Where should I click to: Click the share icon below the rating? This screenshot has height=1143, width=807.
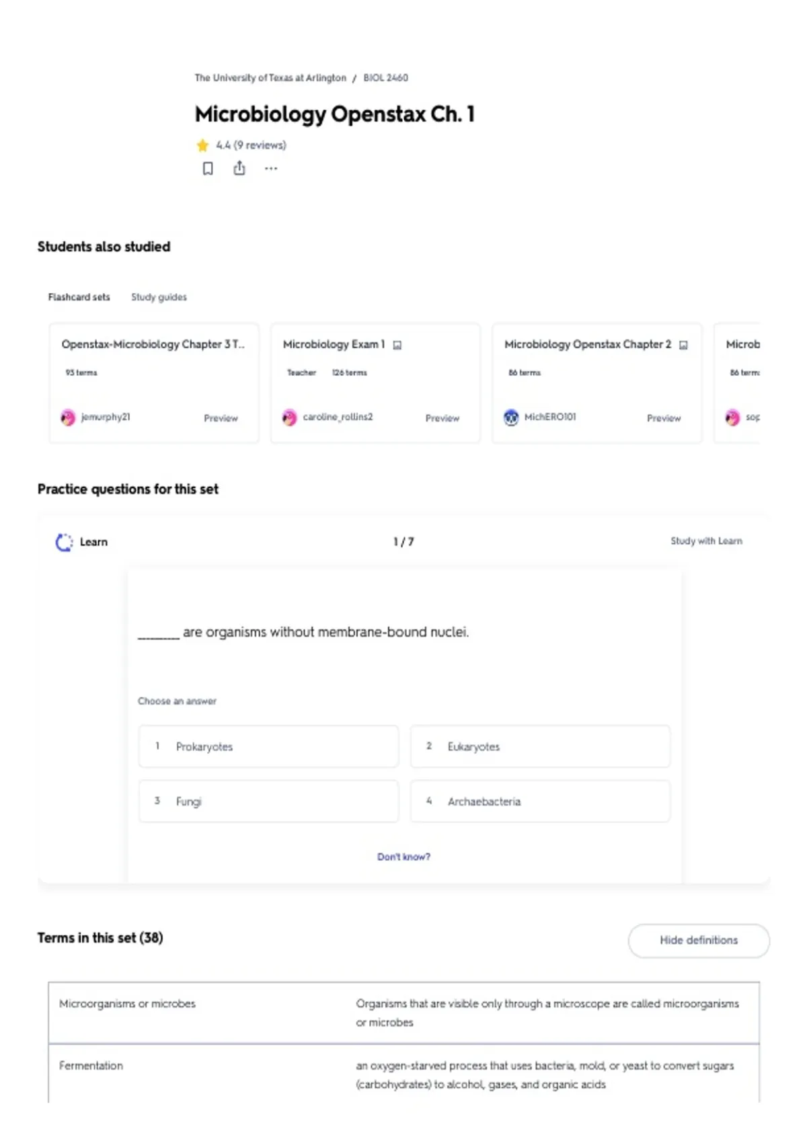(239, 168)
